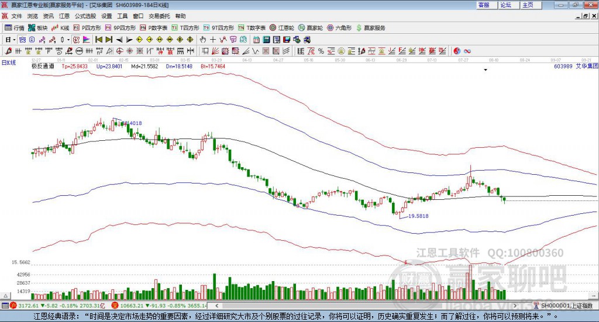Open the 资讯 menu
The height and width of the screenshot is (322, 599).
click(48, 16)
